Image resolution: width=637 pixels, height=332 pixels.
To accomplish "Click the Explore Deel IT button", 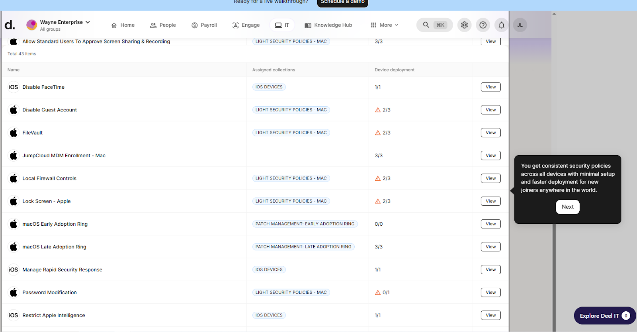I will pyautogui.click(x=604, y=316).
